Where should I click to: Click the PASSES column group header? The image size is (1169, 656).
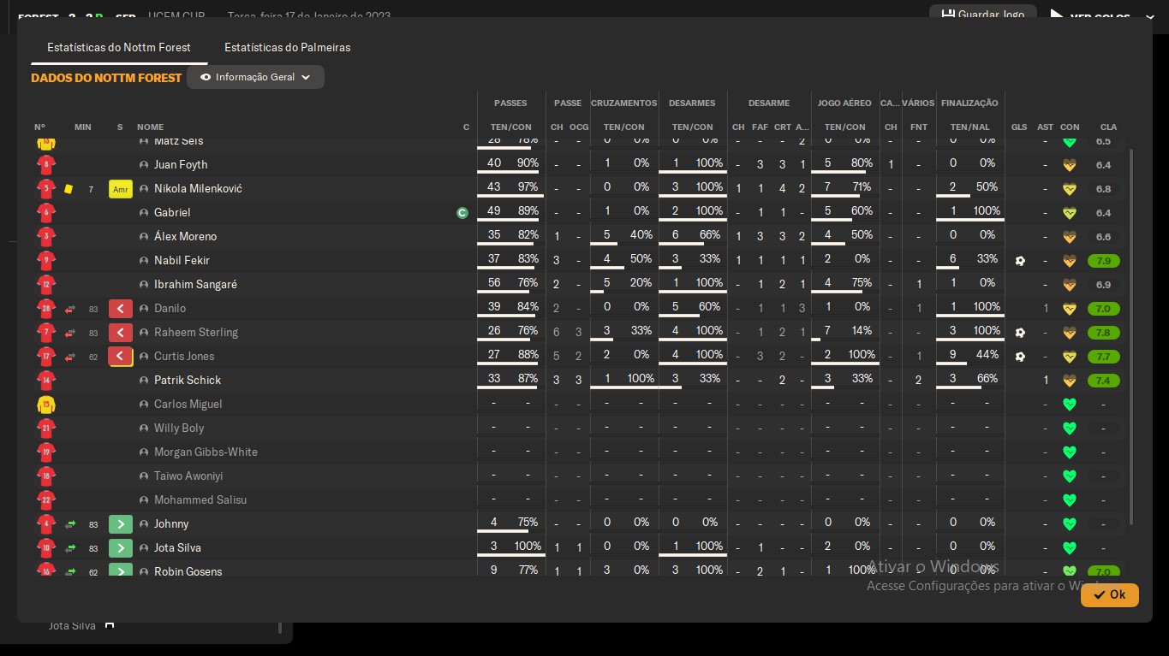tap(510, 103)
